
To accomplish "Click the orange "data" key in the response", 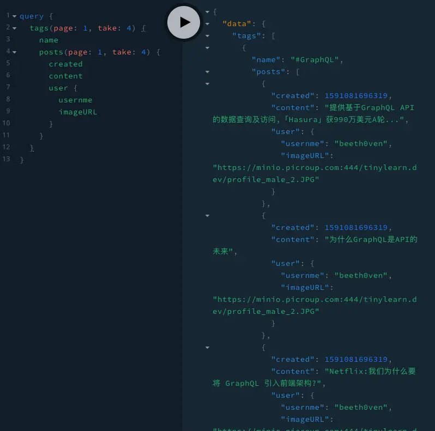I will pyautogui.click(x=237, y=23).
